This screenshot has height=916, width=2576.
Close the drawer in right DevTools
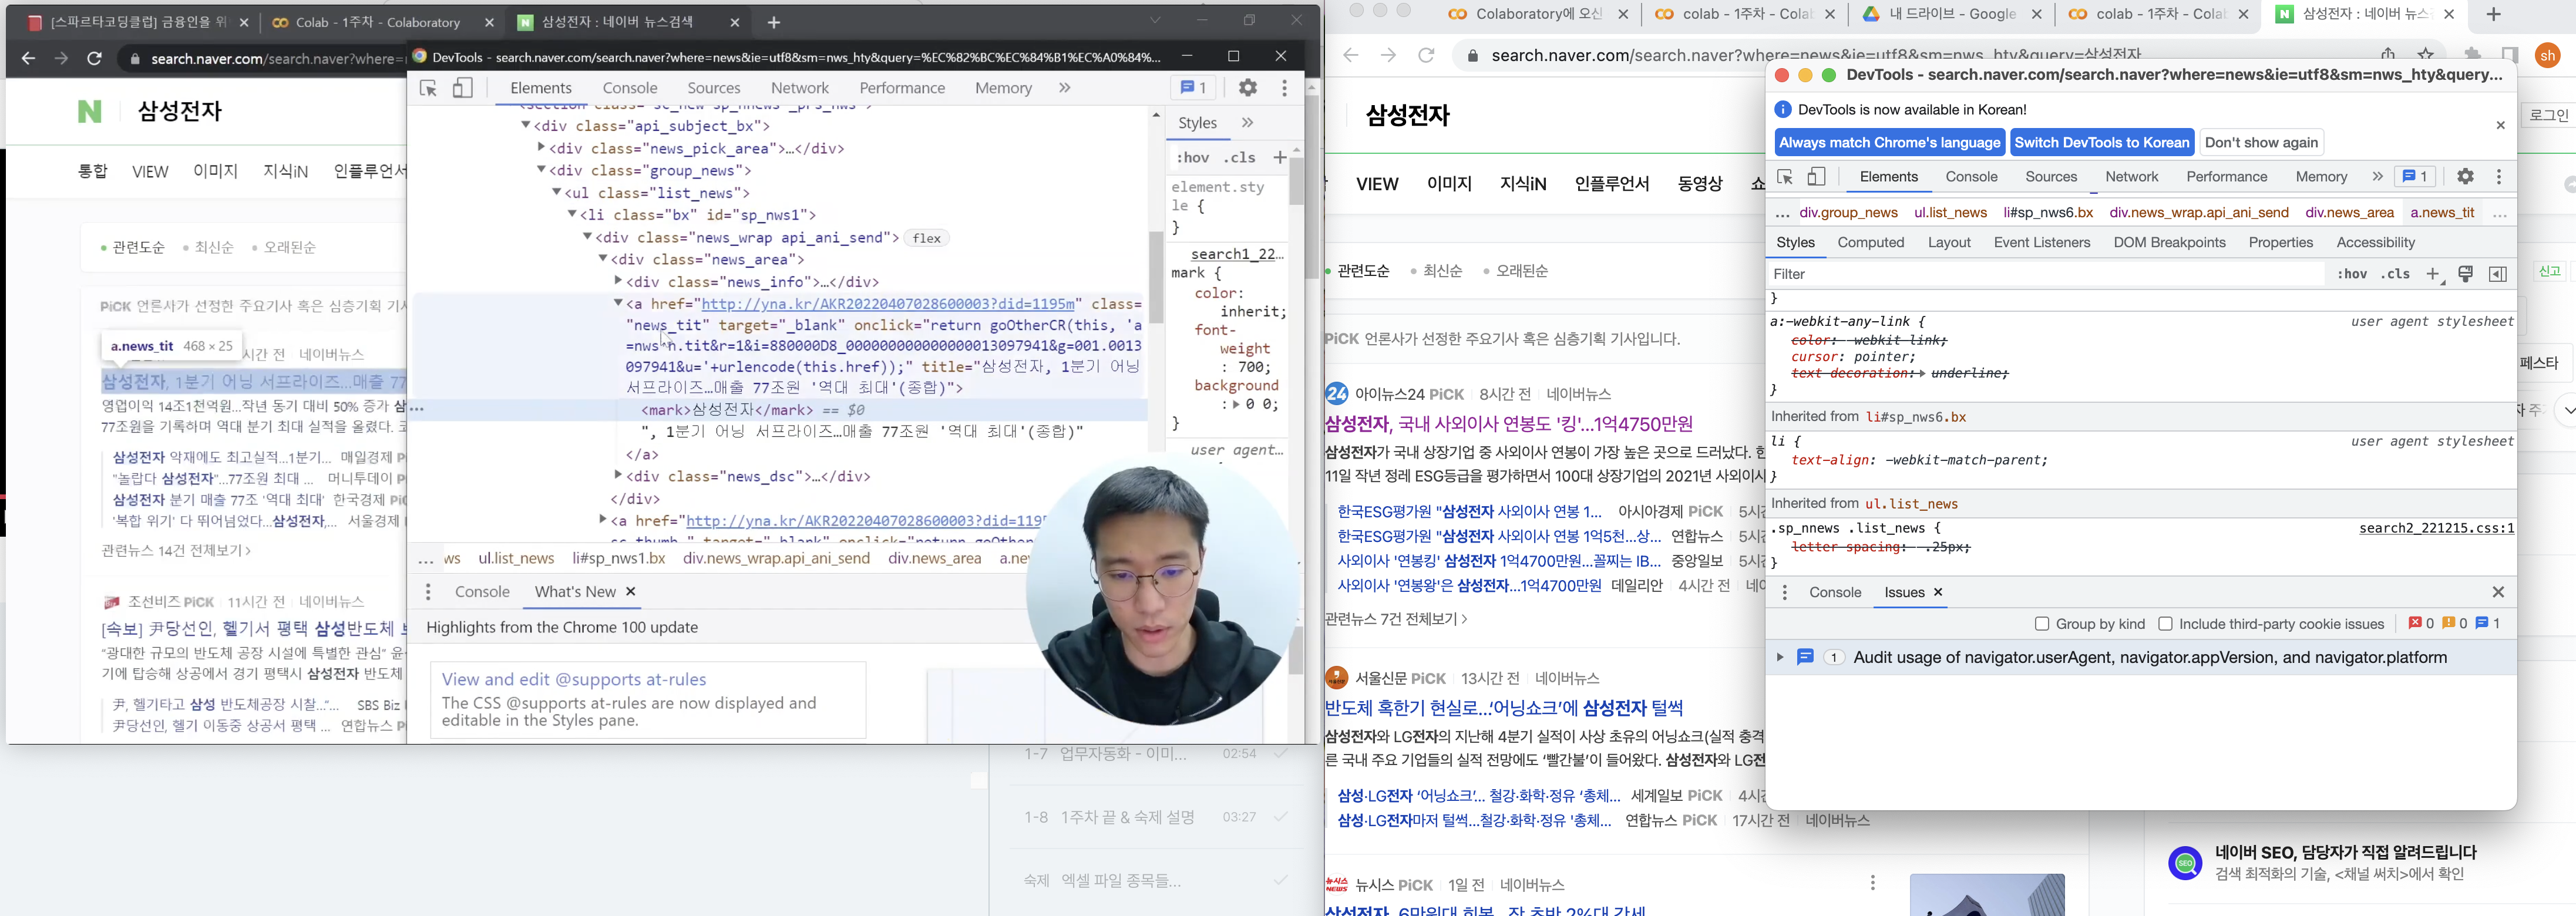point(2498,592)
